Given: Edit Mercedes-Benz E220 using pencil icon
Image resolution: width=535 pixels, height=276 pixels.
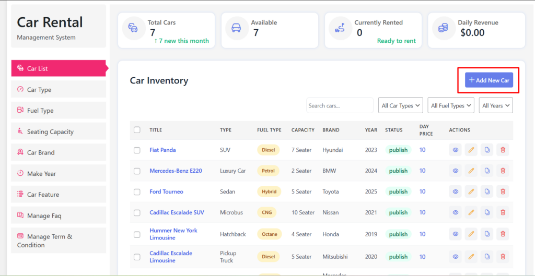Looking at the screenshot, I should 471,171.
